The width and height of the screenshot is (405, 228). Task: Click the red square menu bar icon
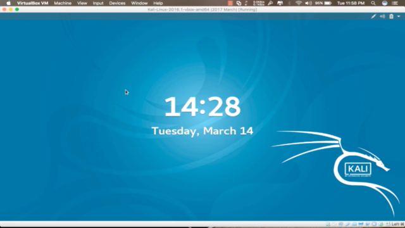click(230, 3)
